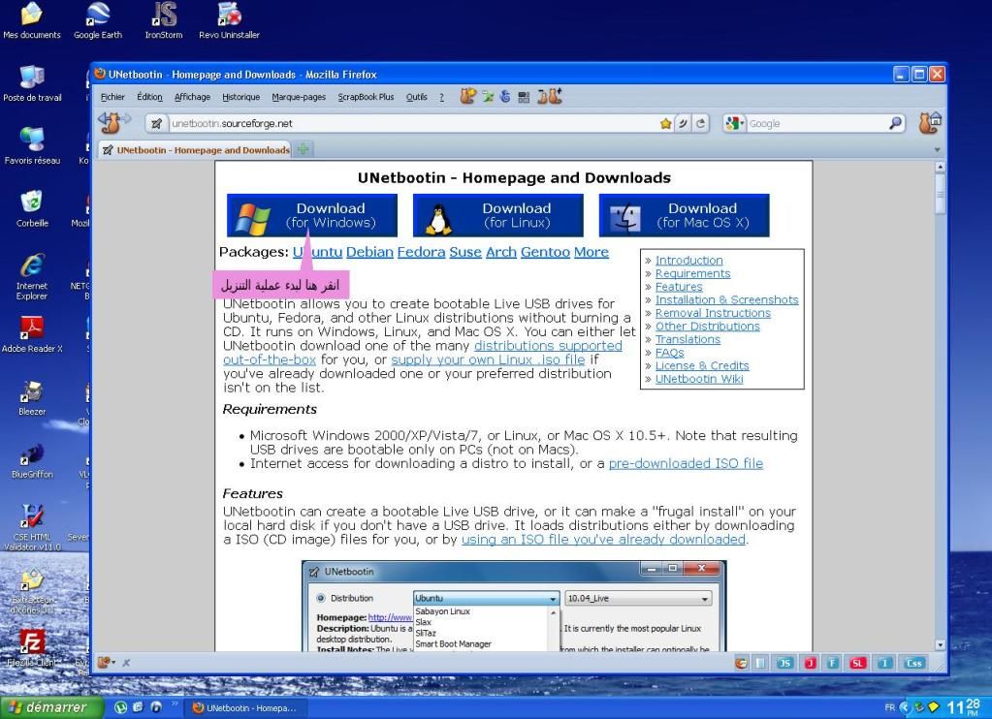This screenshot has width=992, height=719.
Task: Open Bleezer desktop shortcut
Action: pyautogui.click(x=32, y=397)
